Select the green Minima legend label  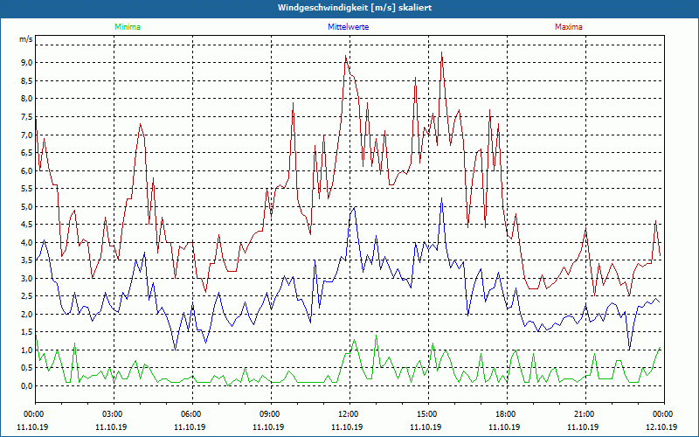coord(128,27)
